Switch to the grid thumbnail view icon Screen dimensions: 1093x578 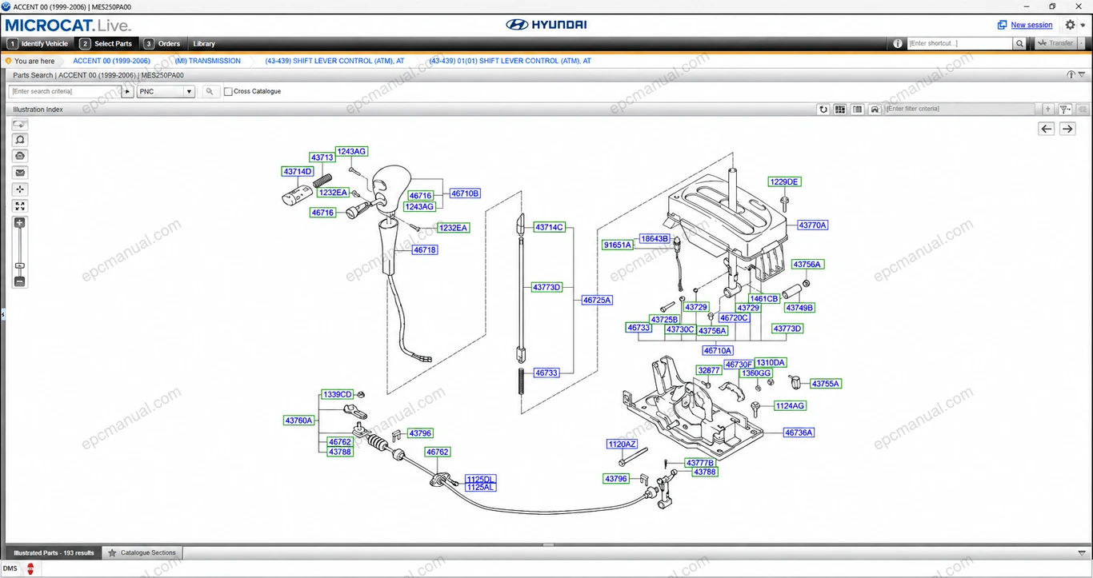[x=840, y=110]
